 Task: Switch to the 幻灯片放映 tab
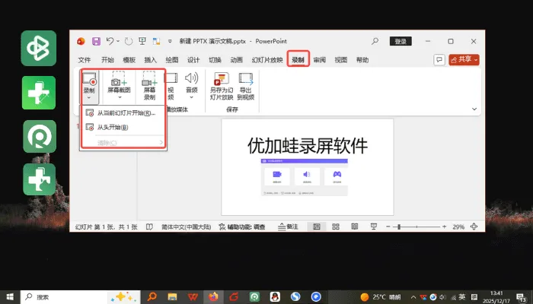(x=267, y=60)
